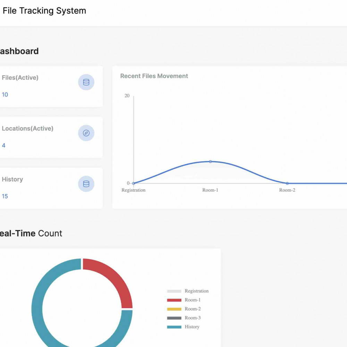
Task: Expand the Real-Time Count section
Action: point(31,233)
